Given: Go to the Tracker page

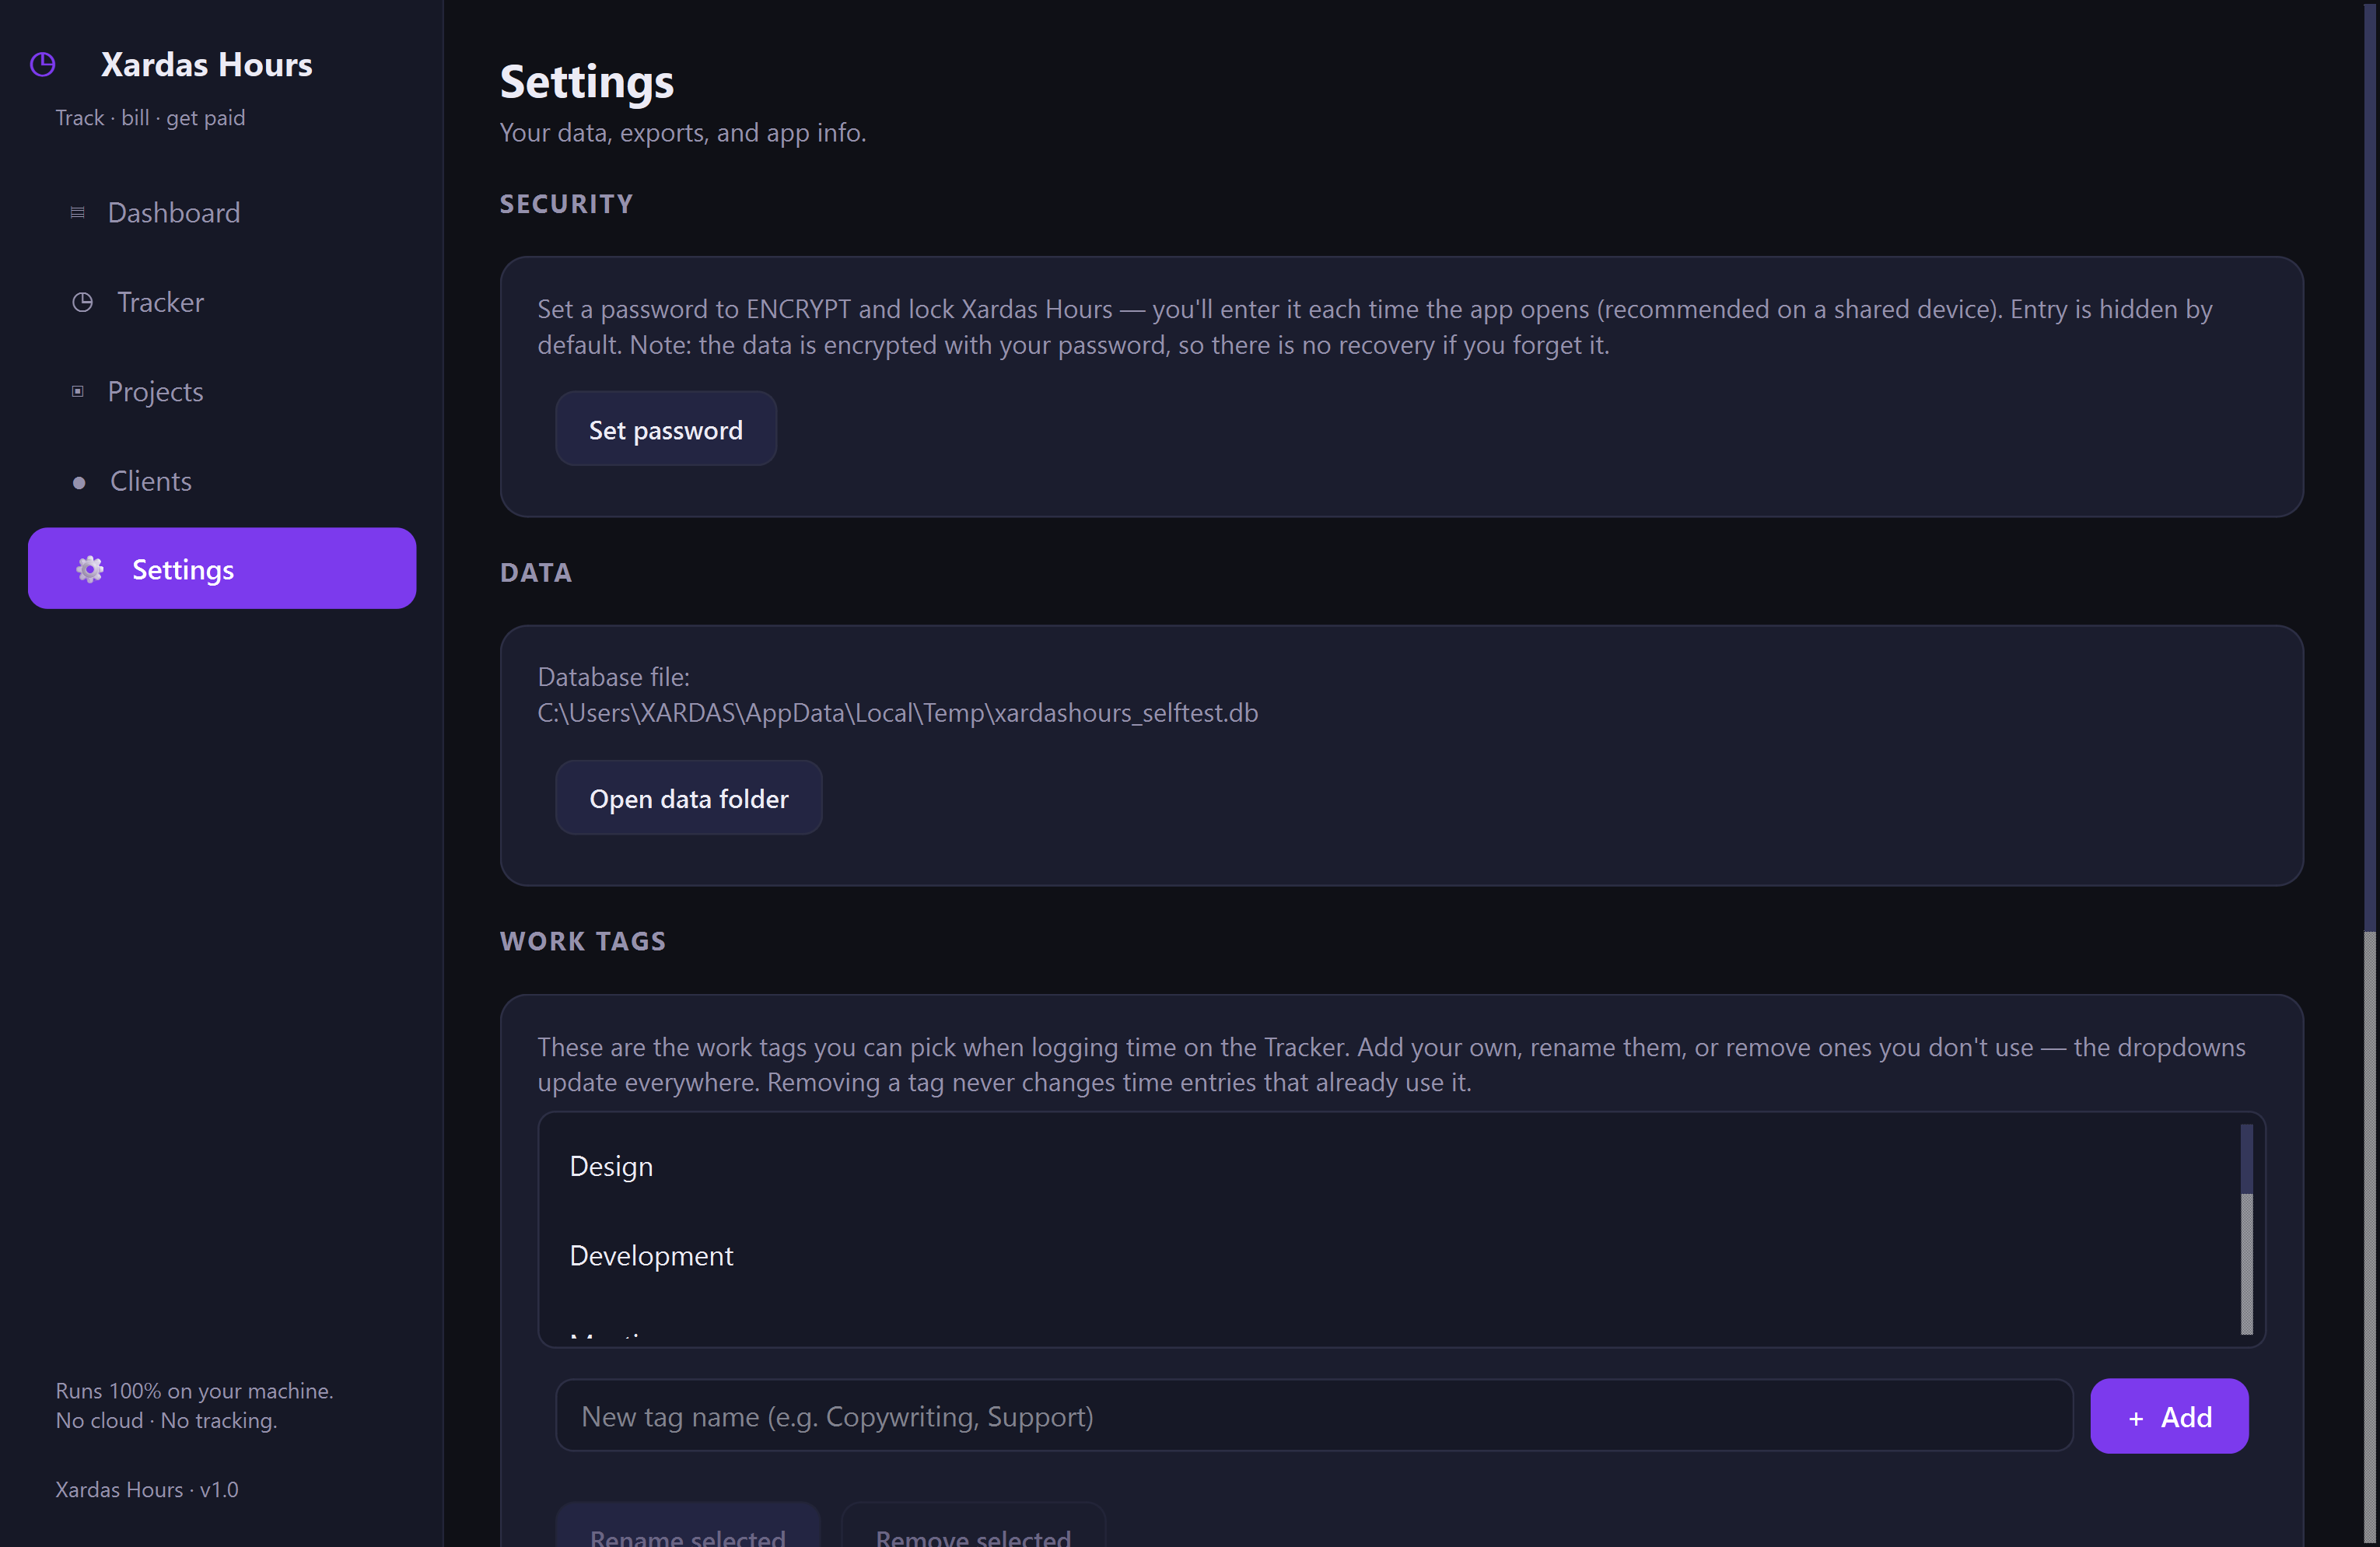Looking at the screenshot, I should pos(222,302).
